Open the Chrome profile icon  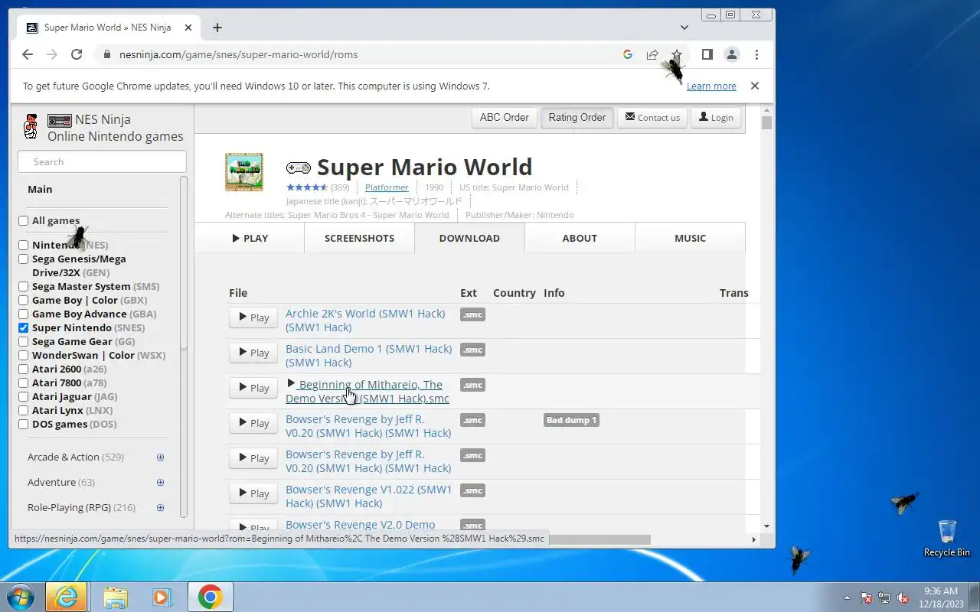click(x=732, y=54)
